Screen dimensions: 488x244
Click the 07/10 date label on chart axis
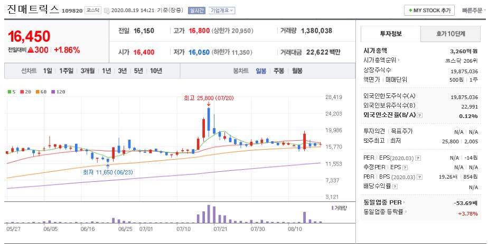pos(183,229)
